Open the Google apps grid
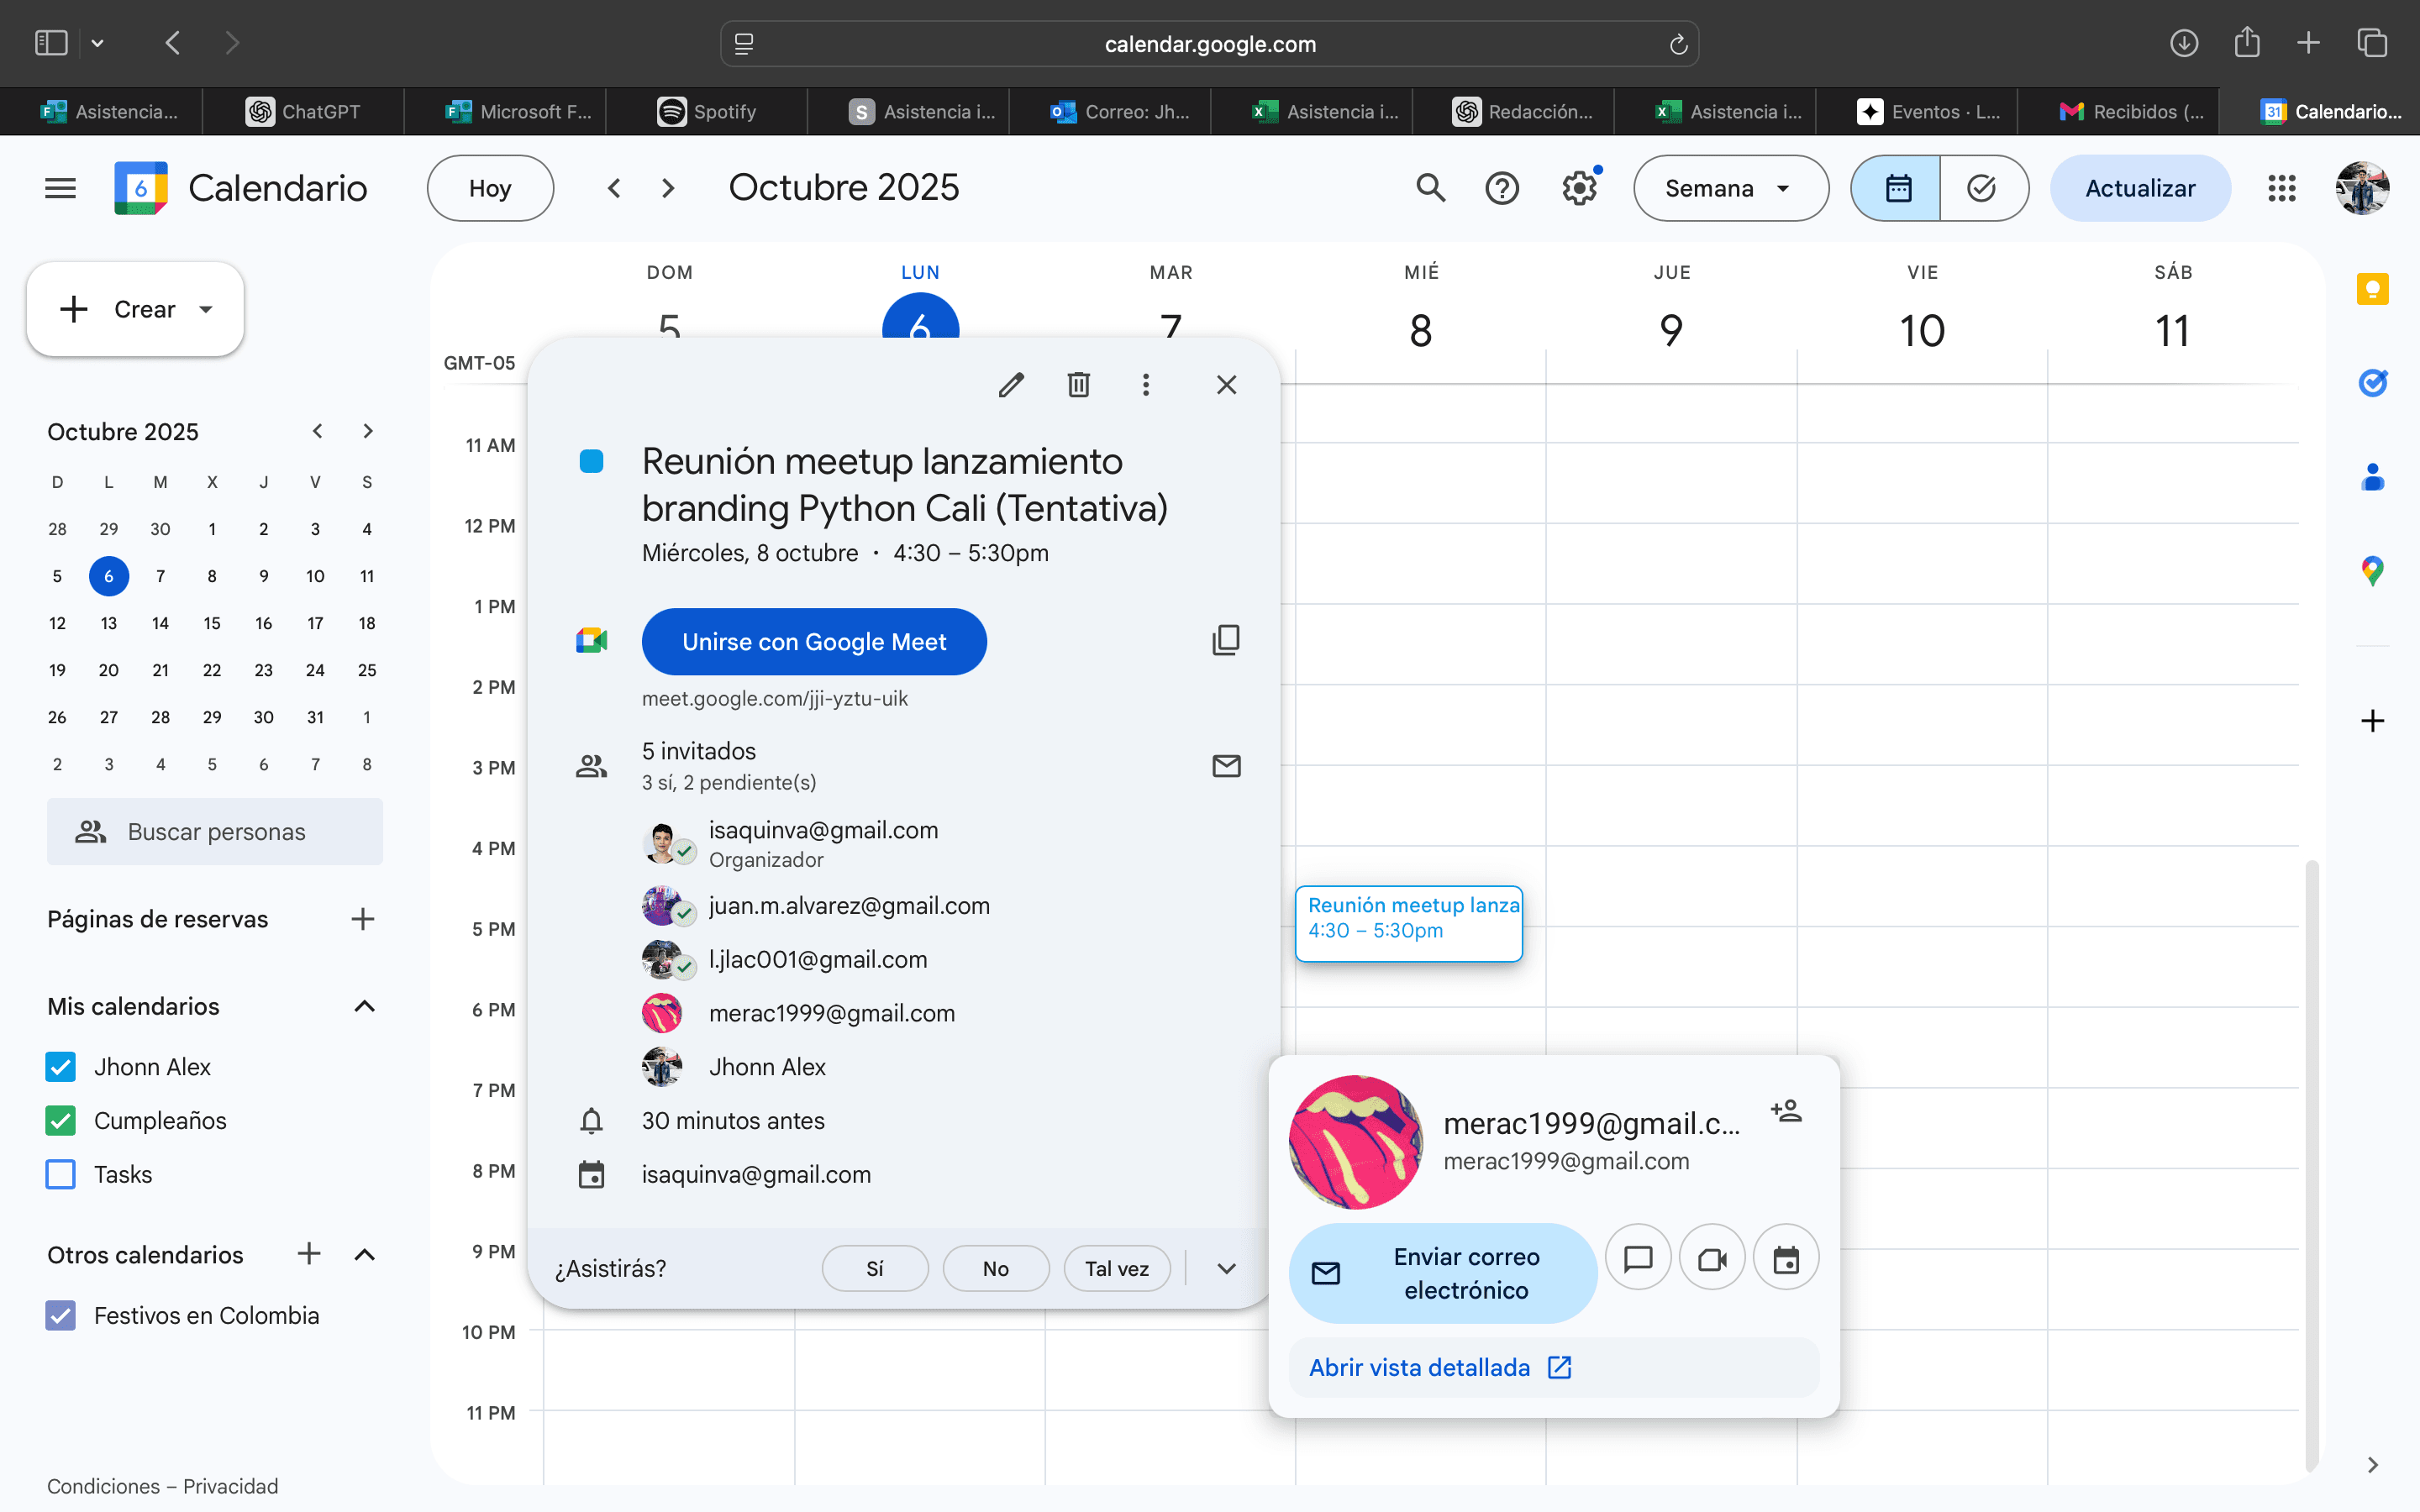This screenshot has height=1512, width=2420. [x=2281, y=188]
